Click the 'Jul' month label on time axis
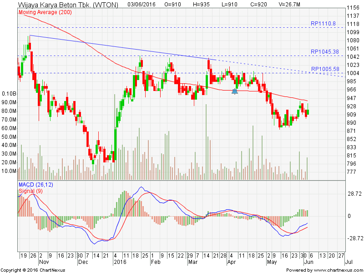The width and height of the screenshot is (364, 273). click(x=349, y=262)
